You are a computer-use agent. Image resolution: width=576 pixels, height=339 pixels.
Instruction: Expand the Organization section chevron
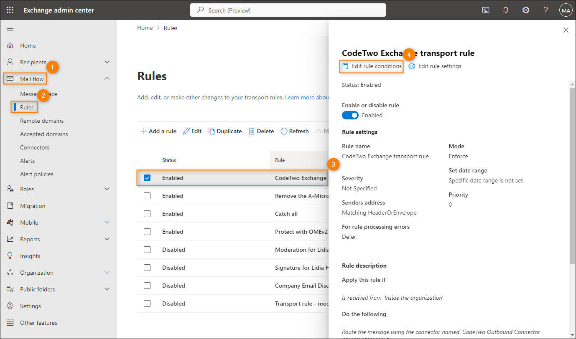click(107, 273)
